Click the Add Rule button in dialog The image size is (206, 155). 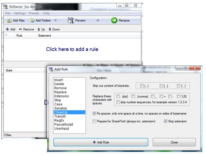pyautogui.click(x=101, y=142)
